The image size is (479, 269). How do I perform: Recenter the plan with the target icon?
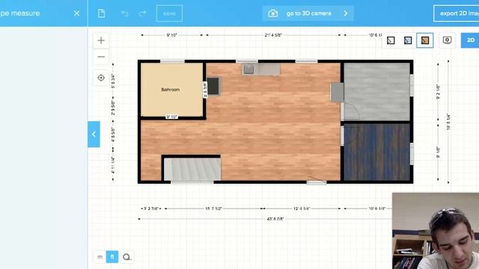click(x=101, y=78)
